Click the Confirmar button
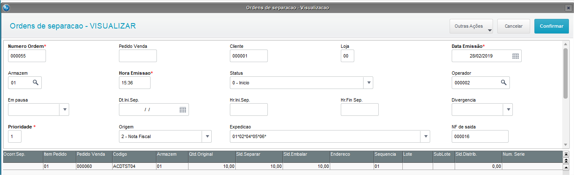This screenshot has height=175, width=574. tap(551, 26)
